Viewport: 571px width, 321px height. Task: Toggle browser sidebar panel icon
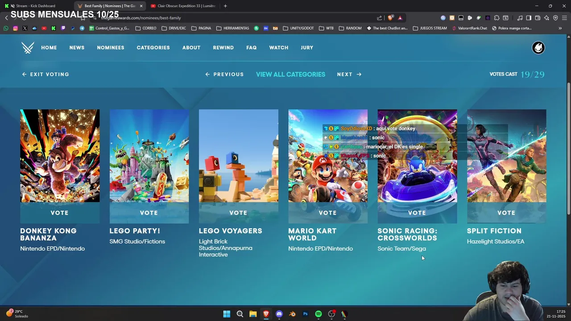[529, 18]
